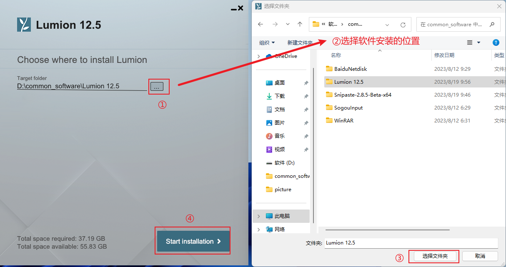Select 图片 in quick access
This screenshot has height=267, width=506.
pyautogui.click(x=280, y=123)
